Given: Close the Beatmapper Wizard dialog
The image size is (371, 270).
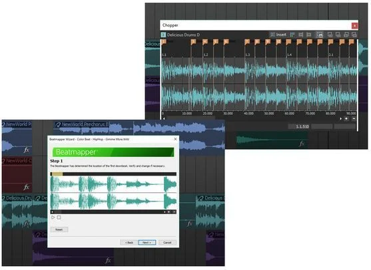Looking at the screenshot, I should [175, 139].
